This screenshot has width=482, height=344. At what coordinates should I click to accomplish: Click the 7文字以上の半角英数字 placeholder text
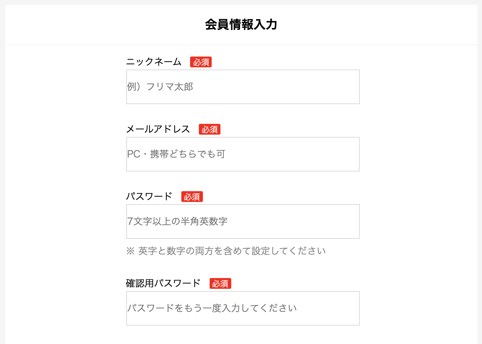coord(178,221)
